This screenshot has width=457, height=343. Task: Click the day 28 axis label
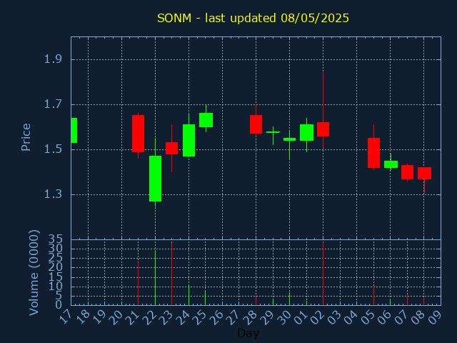point(250,317)
